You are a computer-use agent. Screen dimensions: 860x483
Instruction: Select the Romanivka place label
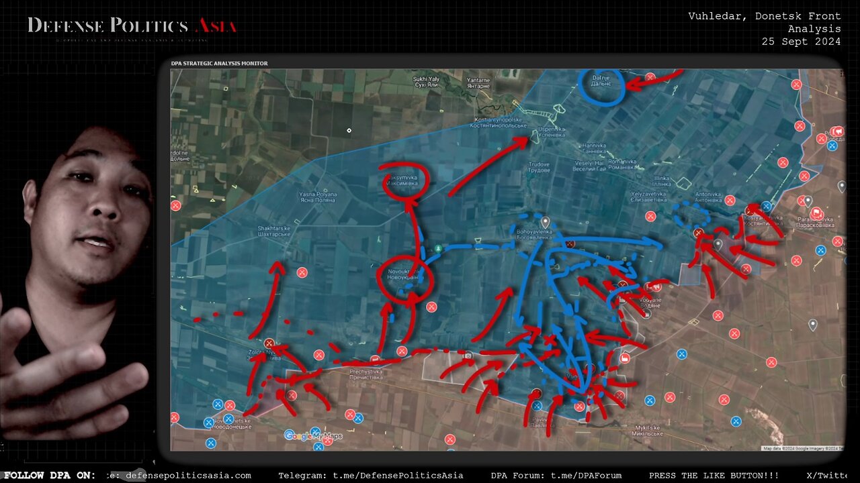(x=622, y=164)
